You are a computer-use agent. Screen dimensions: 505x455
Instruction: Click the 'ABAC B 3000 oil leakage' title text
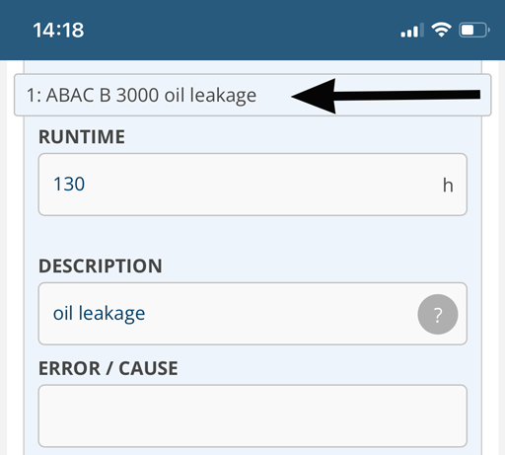tap(151, 96)
